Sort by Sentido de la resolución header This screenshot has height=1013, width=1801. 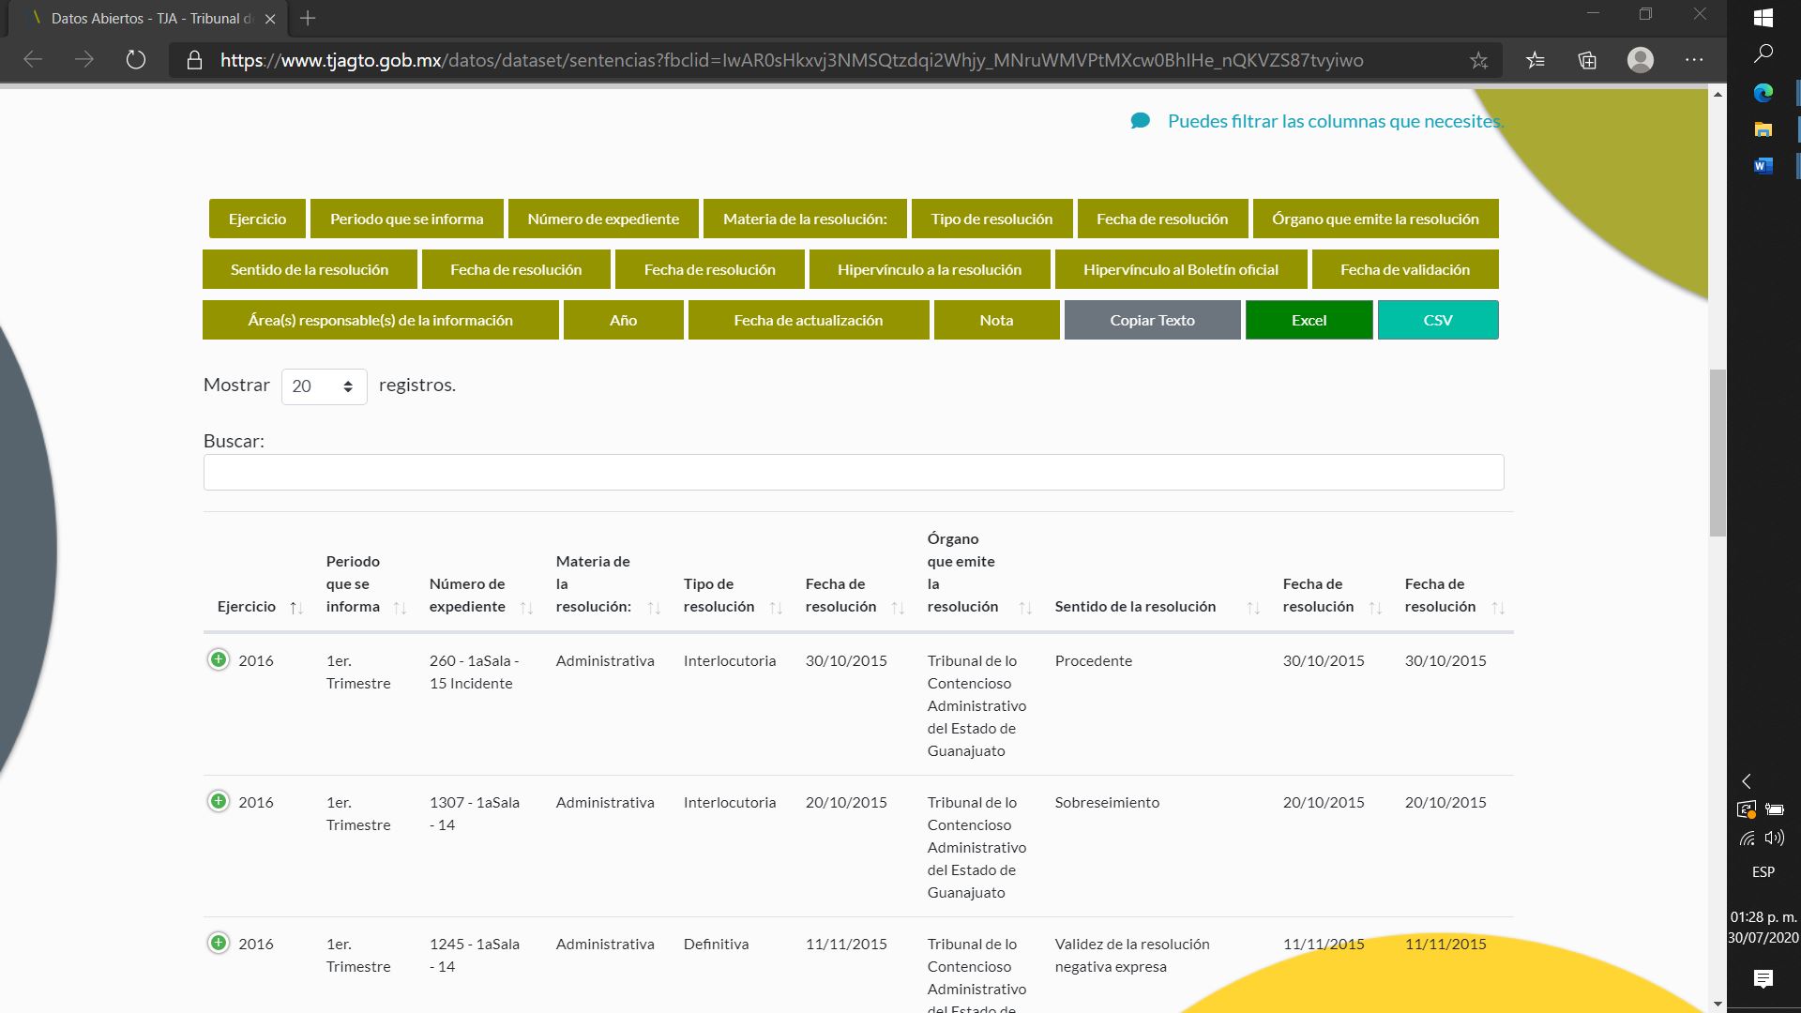[x=1135, y=607]
